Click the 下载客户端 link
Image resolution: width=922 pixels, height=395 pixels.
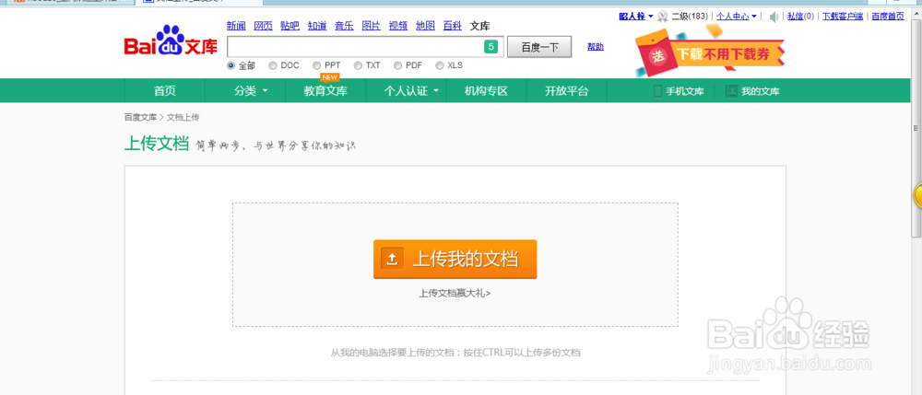pyautogui.click(x=843, y=17)
